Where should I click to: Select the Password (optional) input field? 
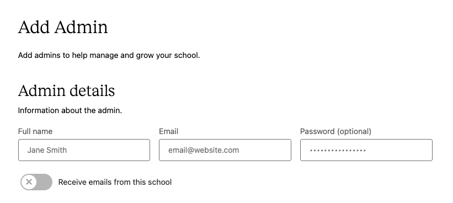366,150
